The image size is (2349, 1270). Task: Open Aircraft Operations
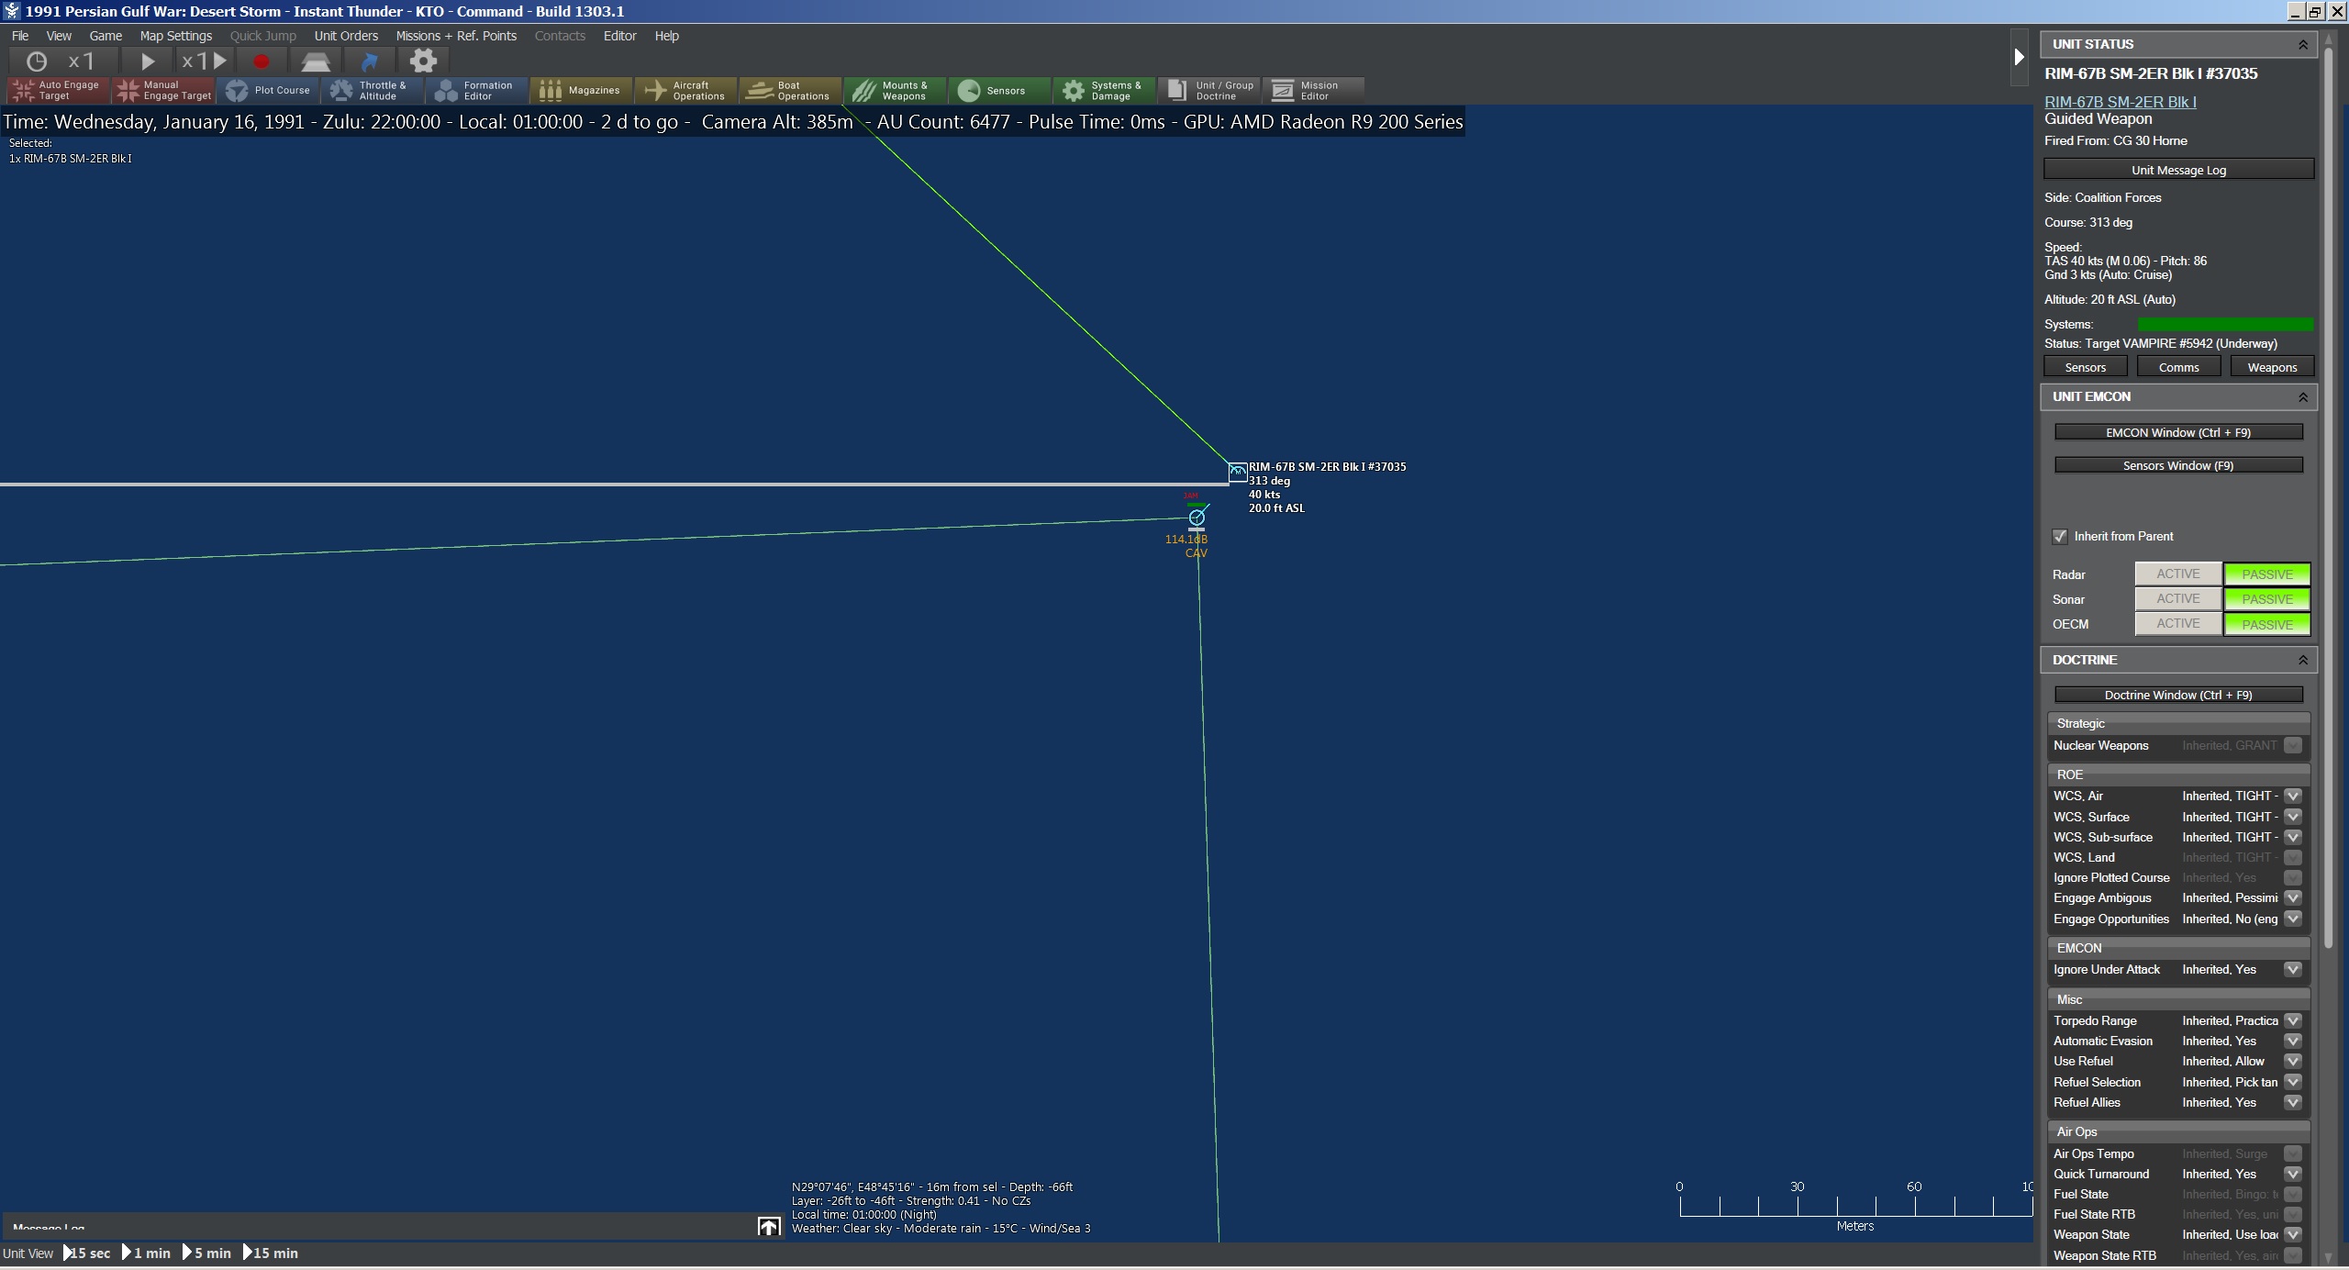685,90
